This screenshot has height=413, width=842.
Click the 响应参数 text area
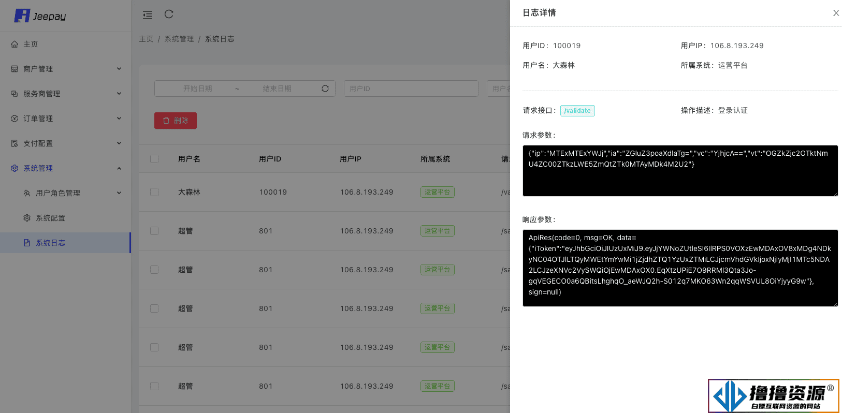680,268
